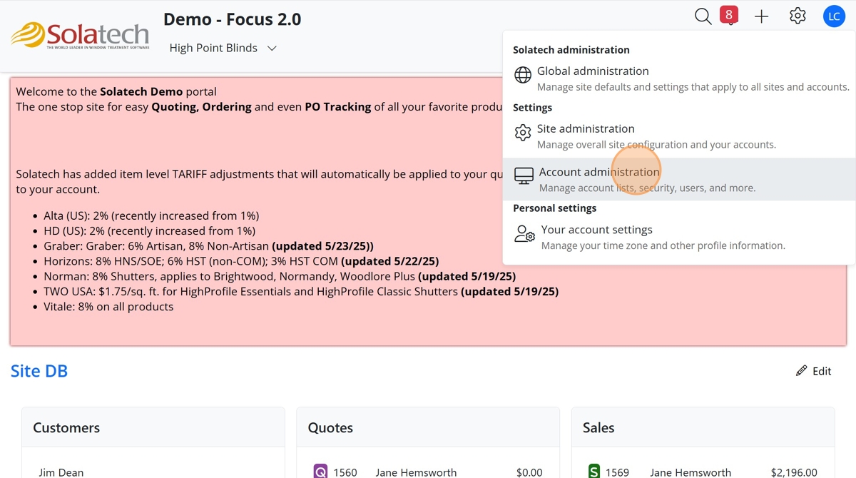Open sale 1569 Jane Hemsworth row
Screen dimensions: 856x478
703,472
